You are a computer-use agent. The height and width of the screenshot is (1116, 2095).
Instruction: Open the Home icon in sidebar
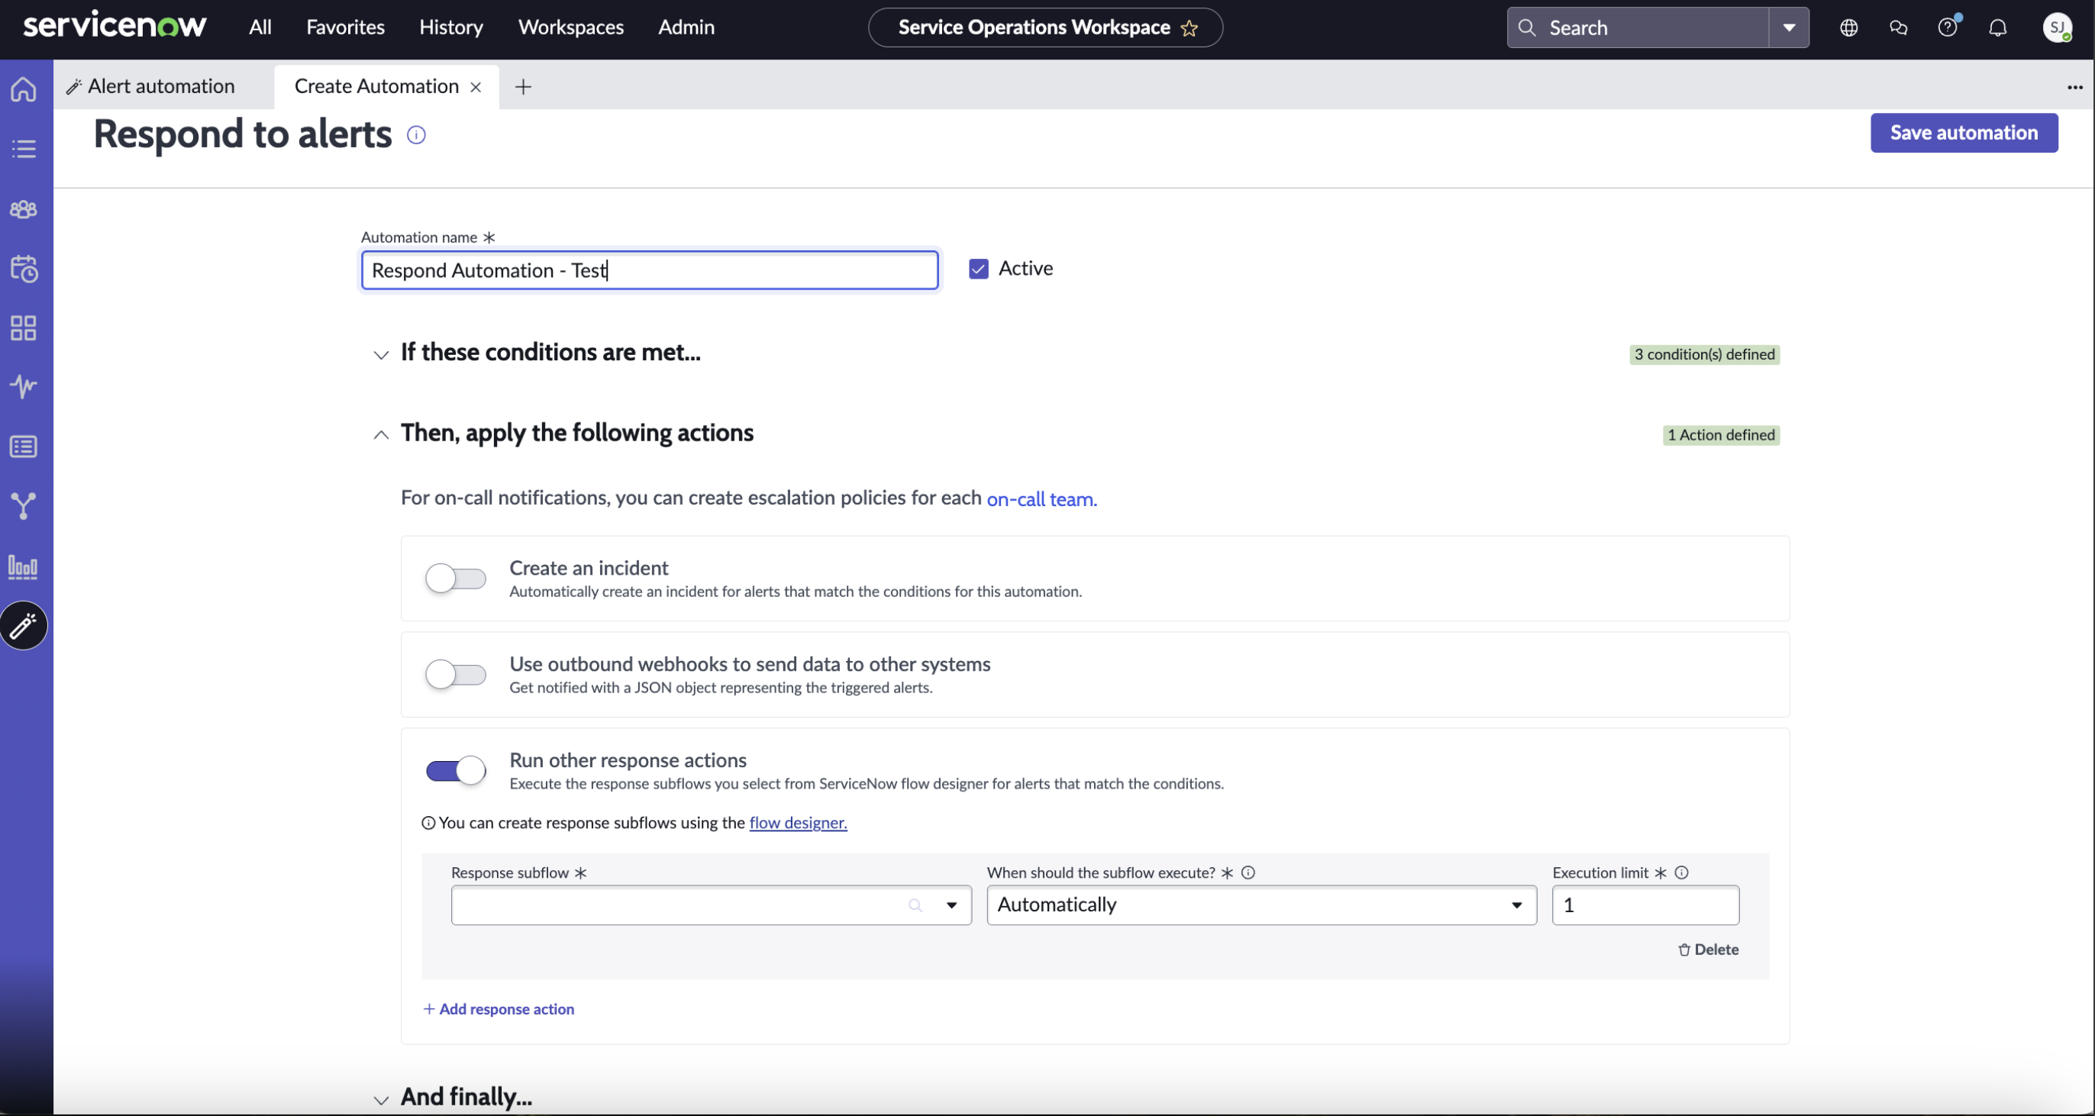pos(24,88)
